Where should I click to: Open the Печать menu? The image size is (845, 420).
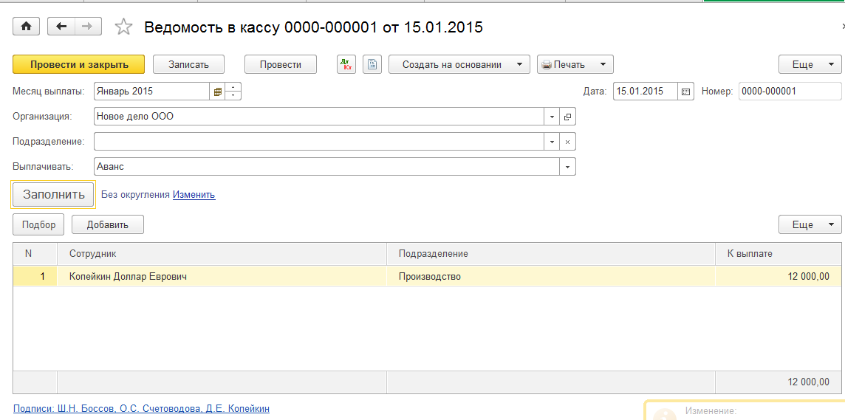575,64
